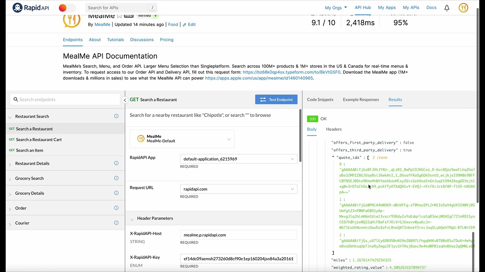The height and width of the screenshot is (272, 485).
Task: Open the notifications bell
Action: click(x=447, y=8)
